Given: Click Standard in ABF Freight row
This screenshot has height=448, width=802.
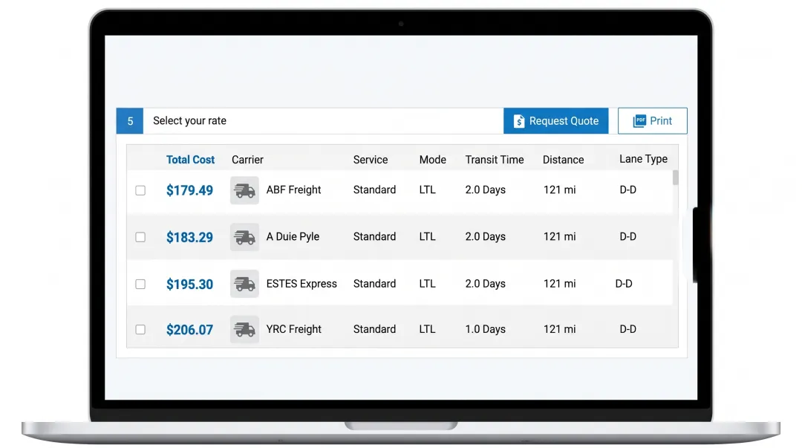Looking at the screenshot, I should [x=374, y=190].
